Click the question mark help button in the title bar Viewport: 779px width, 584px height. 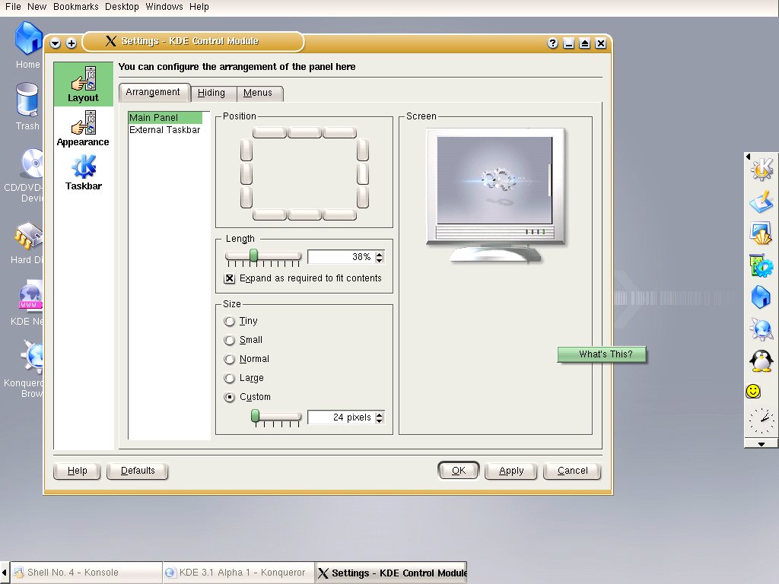tap(552, 43)
